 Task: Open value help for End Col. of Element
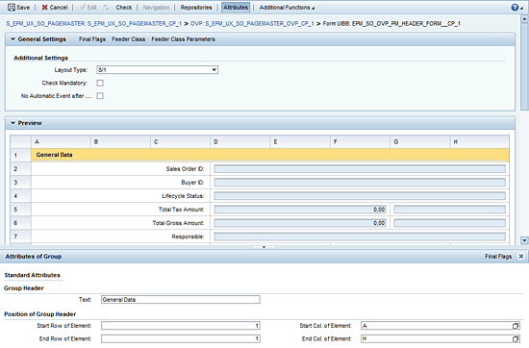(516, 338)
